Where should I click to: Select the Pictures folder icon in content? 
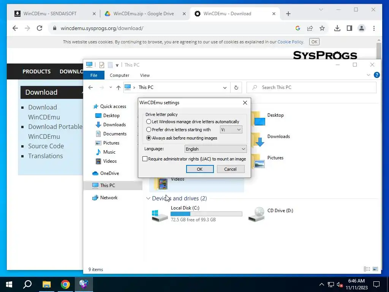click(258, 161)
